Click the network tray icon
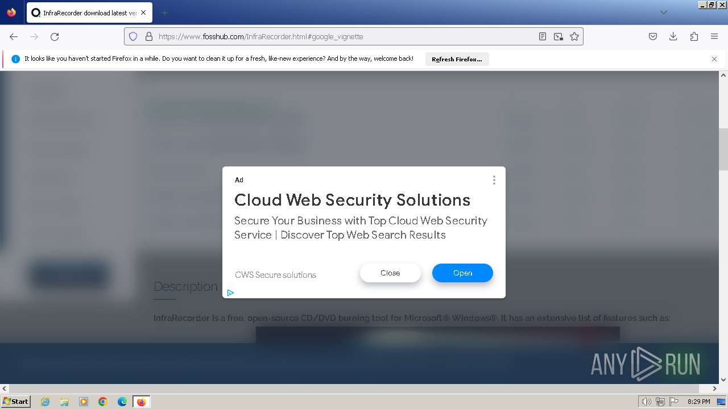The image size is (728, 409). click(x=660, y=402)
